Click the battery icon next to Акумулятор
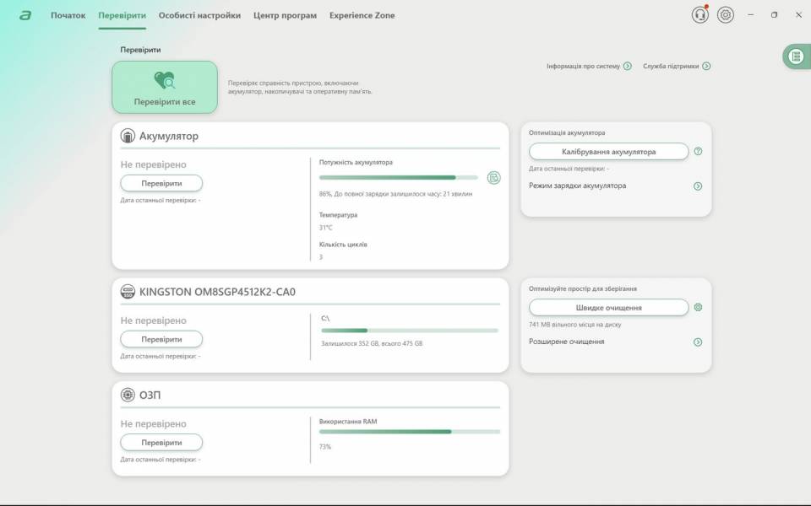The width and height of the screenshot is (811, 506). [x=128, y=136]
